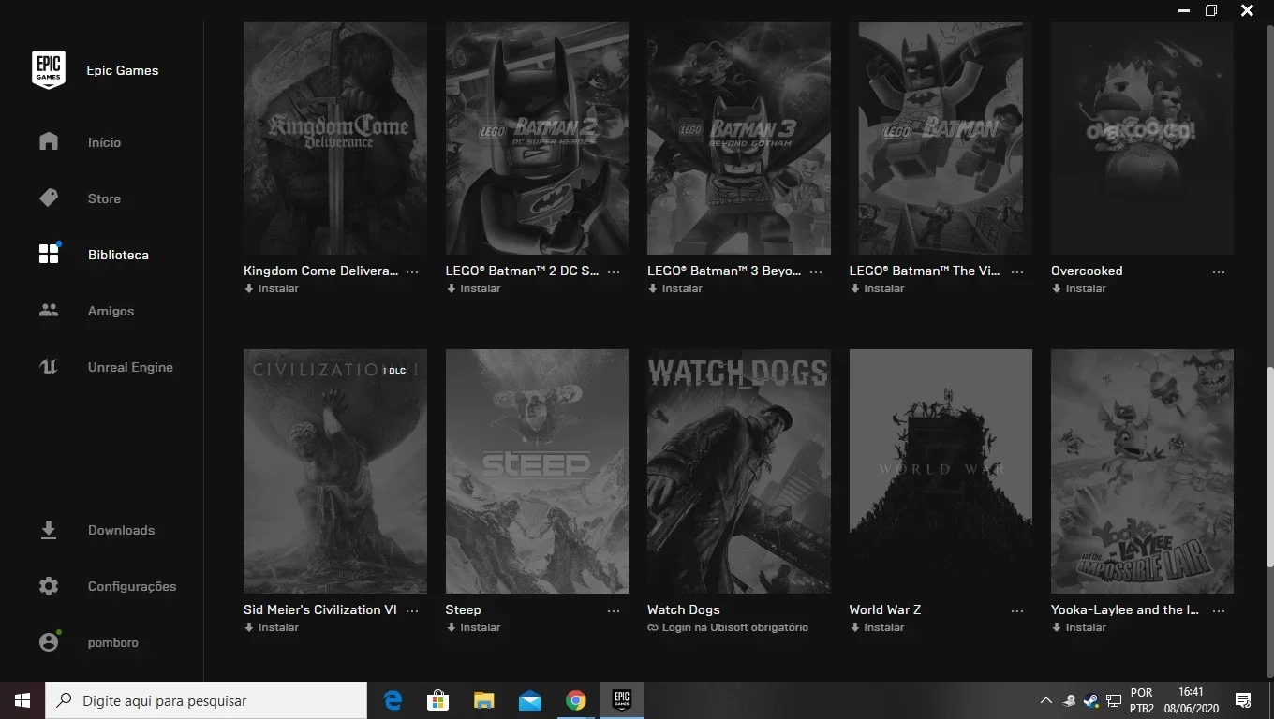Click the Overcooked game cover
The height and width of the screenshot is (719, 1274).
click(x=1142, y=138)
